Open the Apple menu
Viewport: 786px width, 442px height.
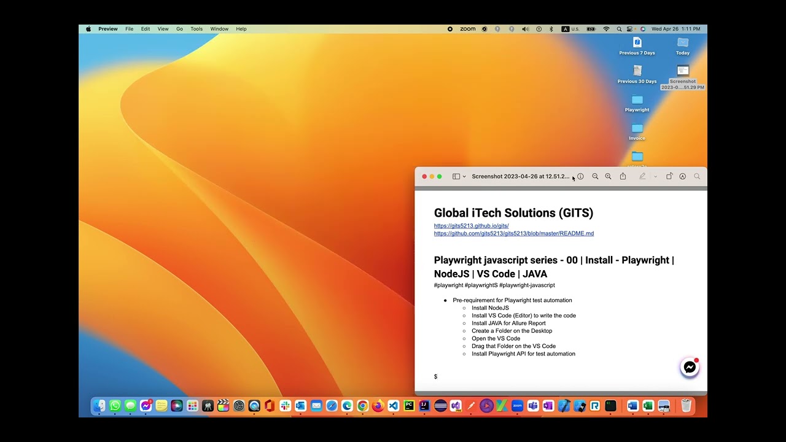[88, 29]
